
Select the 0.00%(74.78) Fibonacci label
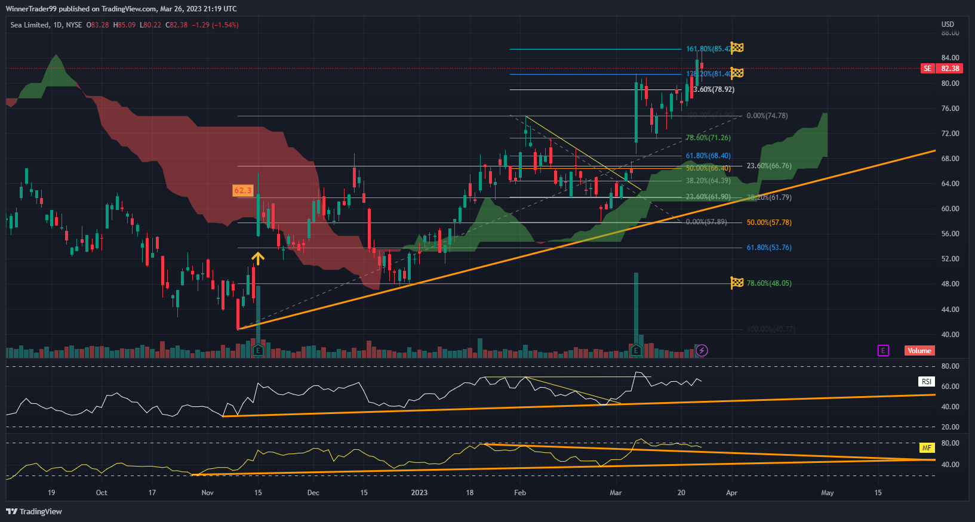767,116
